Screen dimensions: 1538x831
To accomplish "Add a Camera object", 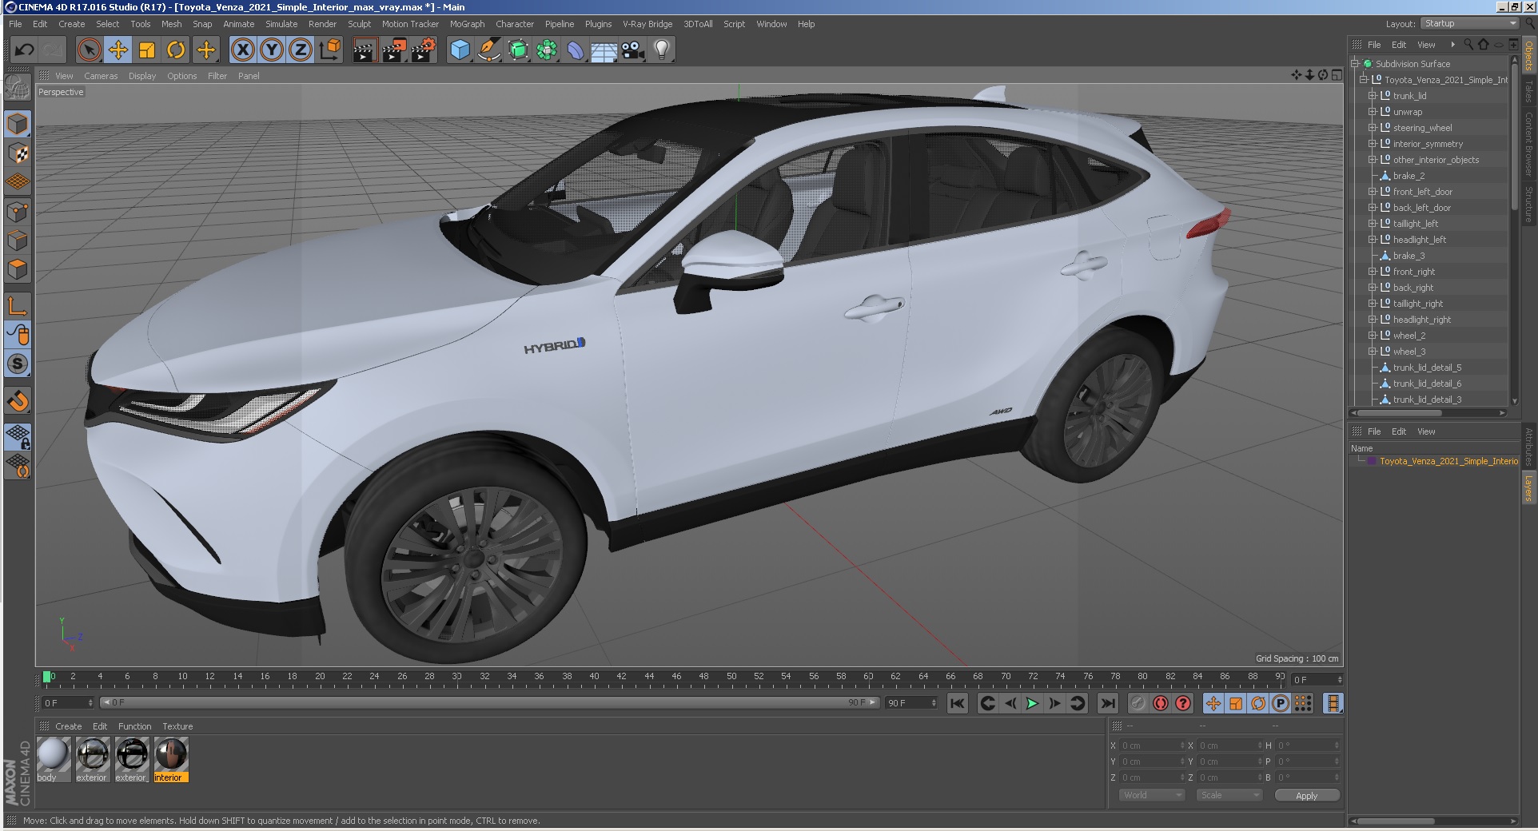I will [x=632, y=50].
